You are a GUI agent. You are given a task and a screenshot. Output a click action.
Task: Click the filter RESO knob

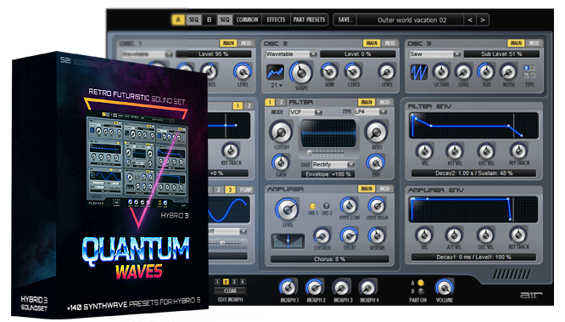(x=376, y=133)
